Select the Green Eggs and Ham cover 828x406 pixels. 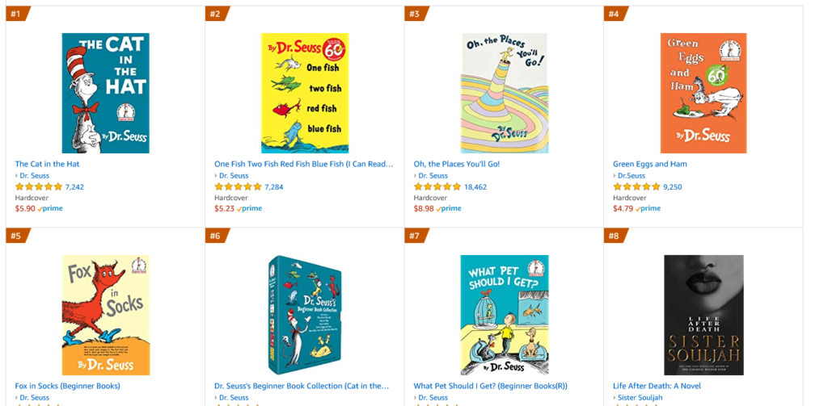pyautogui.click(x=703, y=93)
